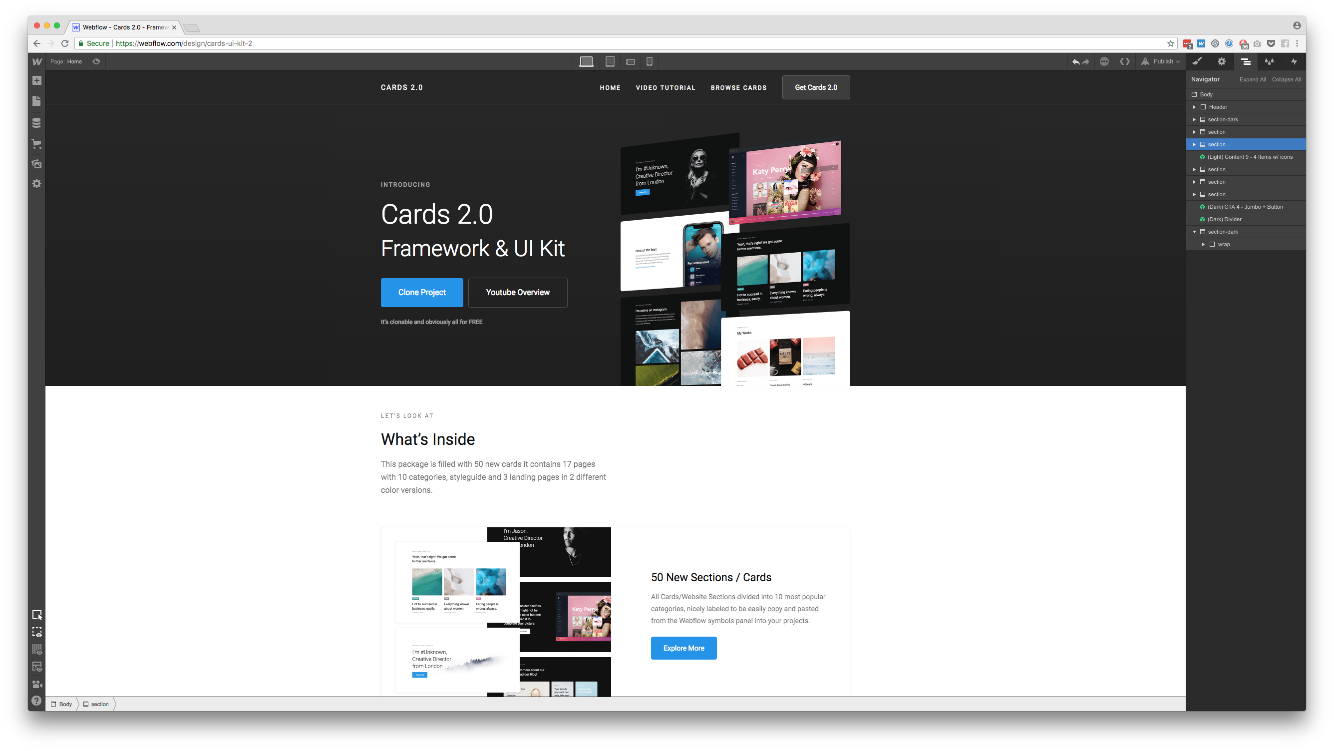
Task: Open the Add Elements panel
Action: [x=36, y=81]
